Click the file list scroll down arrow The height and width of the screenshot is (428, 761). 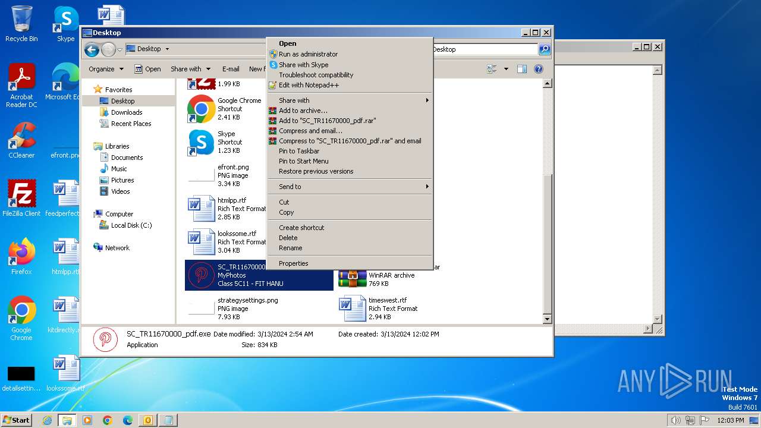coord(548,319)
